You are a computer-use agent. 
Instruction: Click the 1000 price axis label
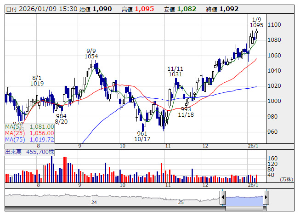click(274, 101)
